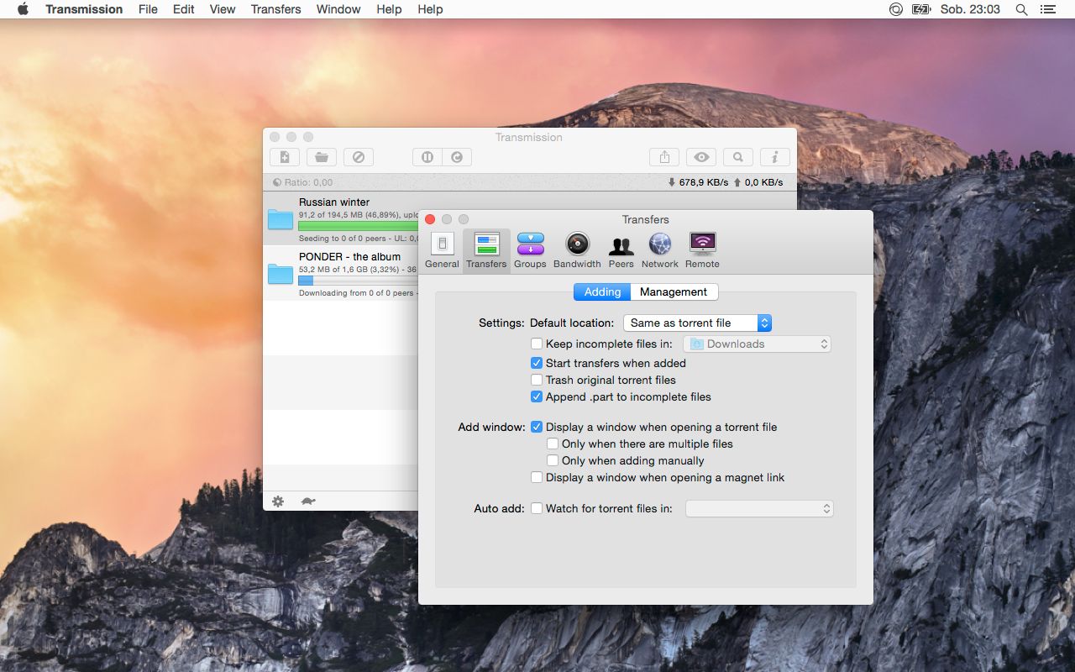Click the download speed 678,9 KB/s indicator
The image size is (1075, 672).
[x=698, y=182]
